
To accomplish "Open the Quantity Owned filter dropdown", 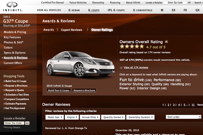I will pyautogui.click(x=113, y=117).
